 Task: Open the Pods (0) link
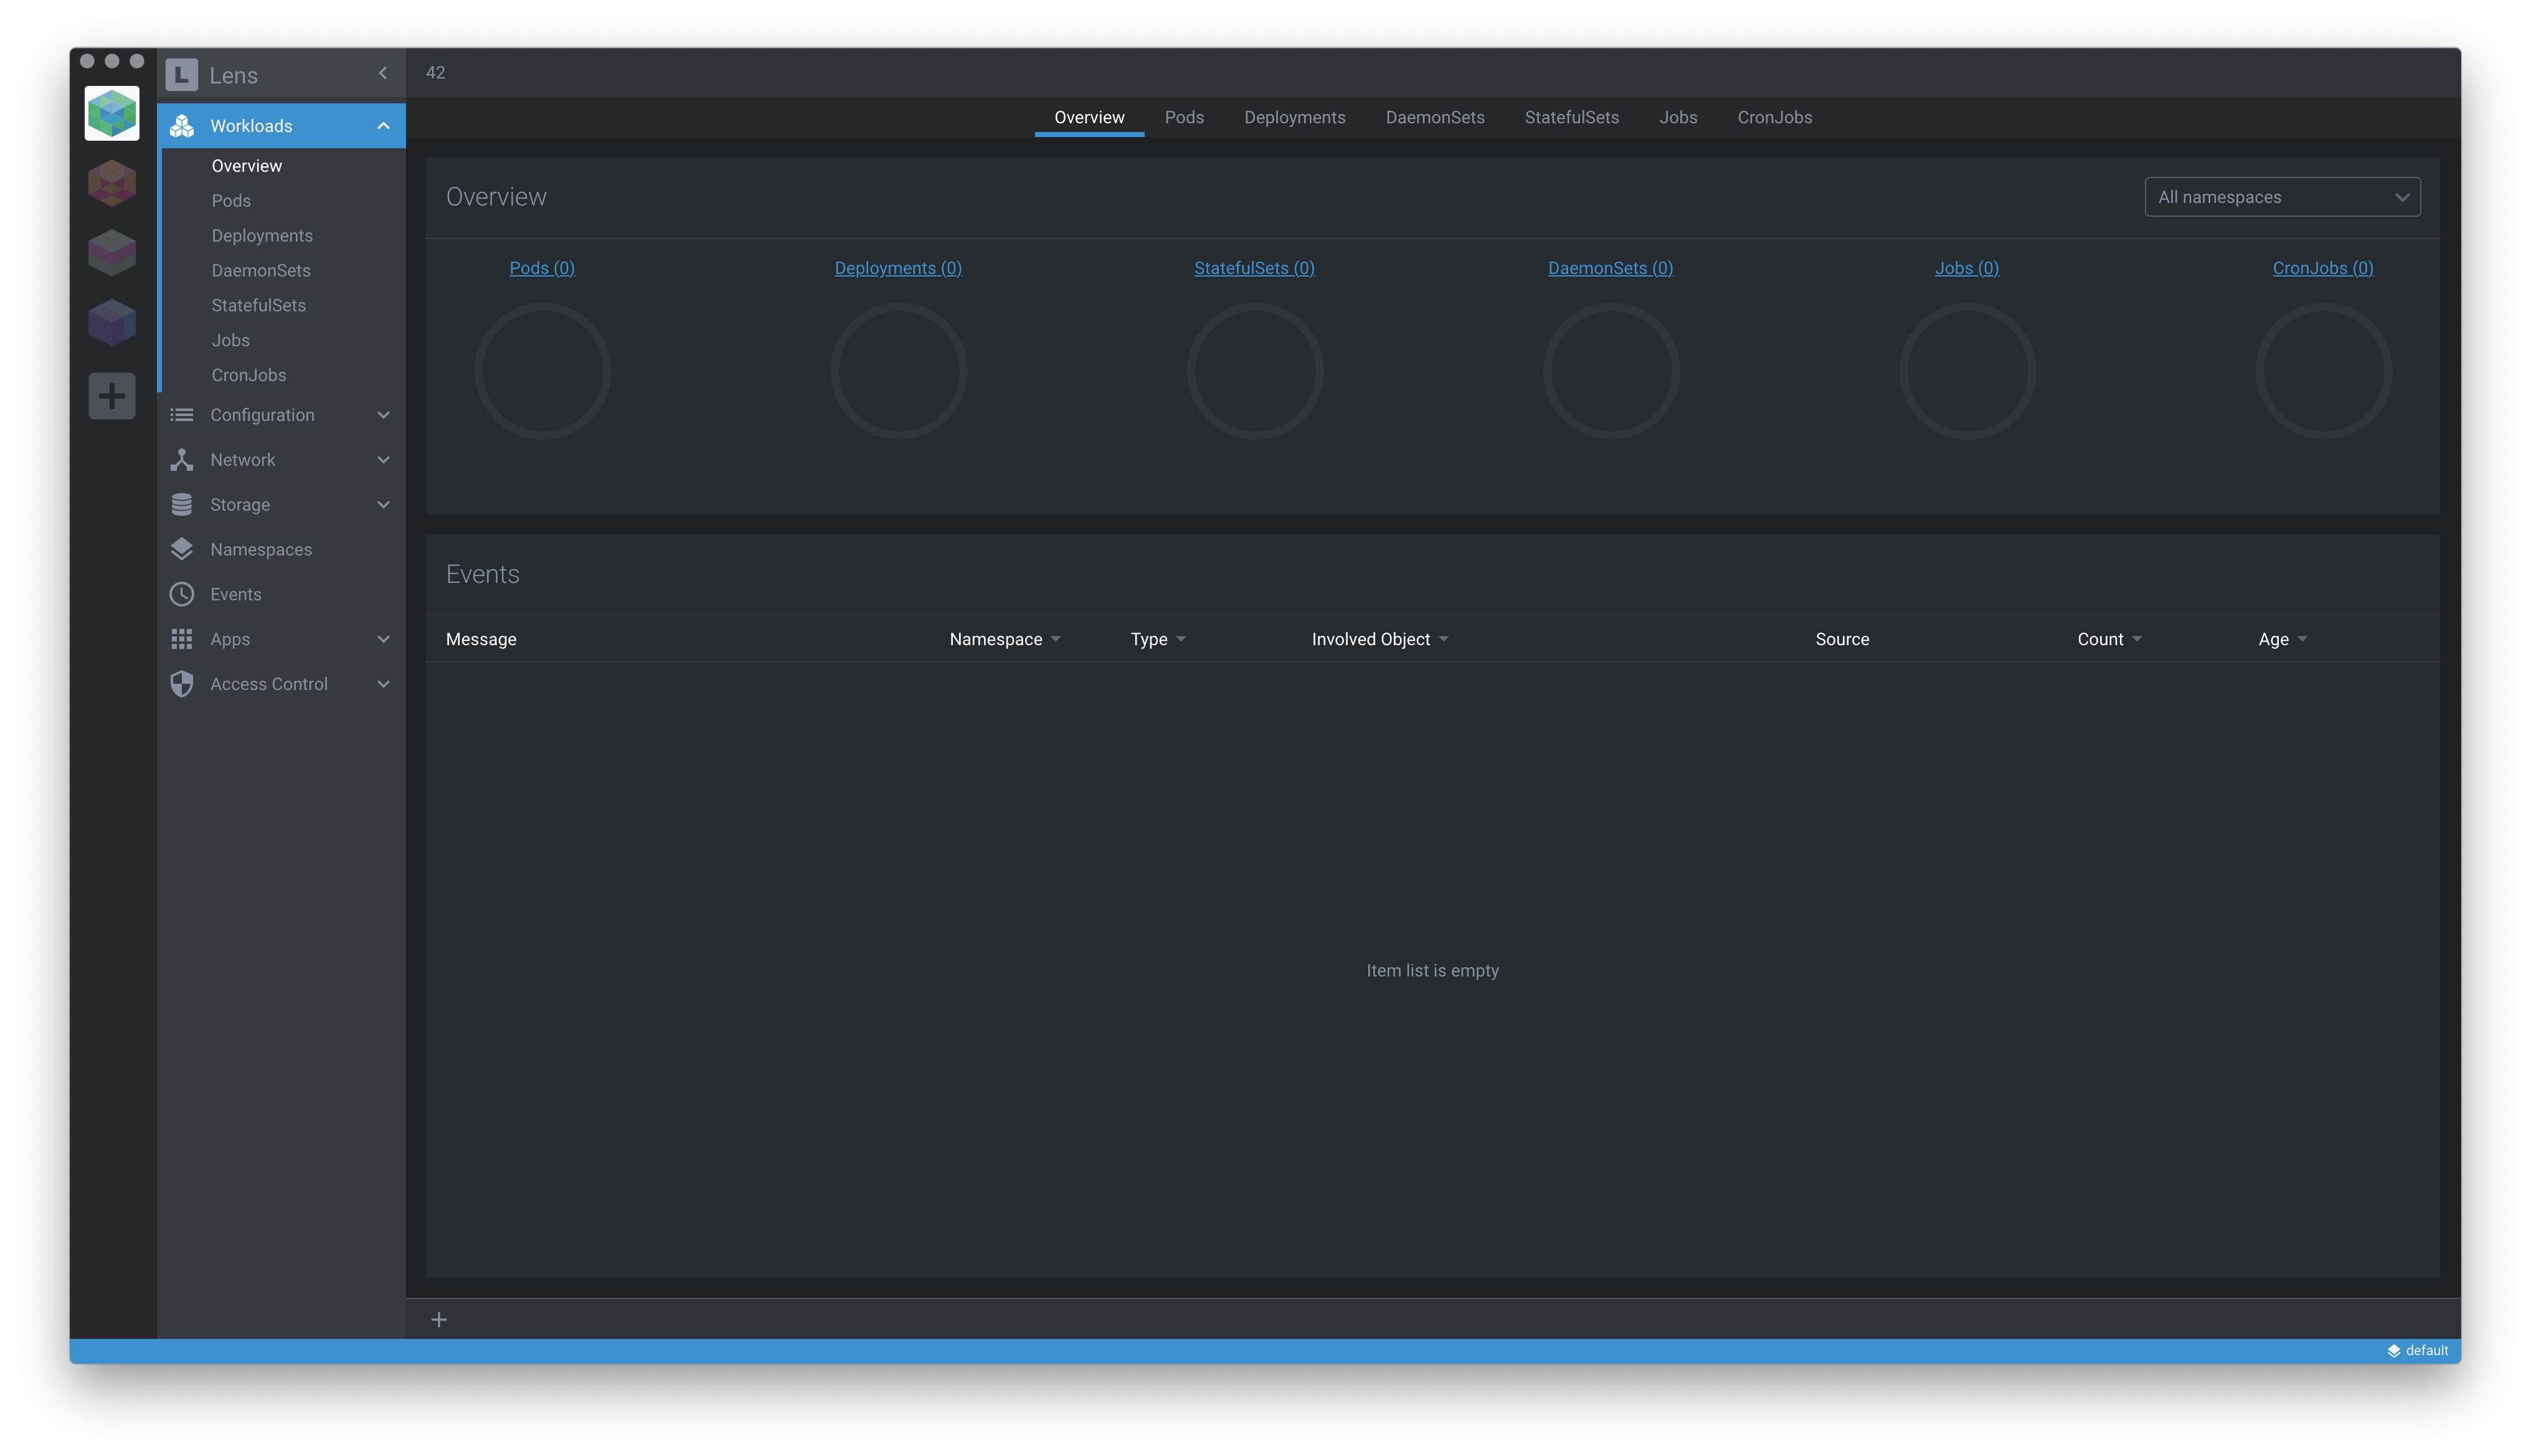pos(542,268)
